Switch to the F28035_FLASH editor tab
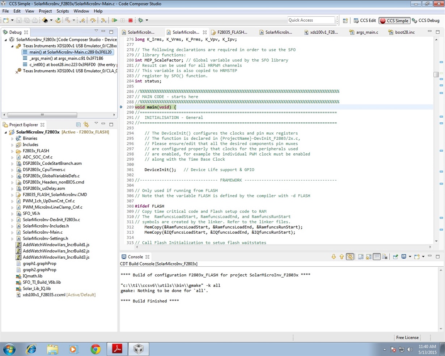The image size is (445, 356). point(229,32)
